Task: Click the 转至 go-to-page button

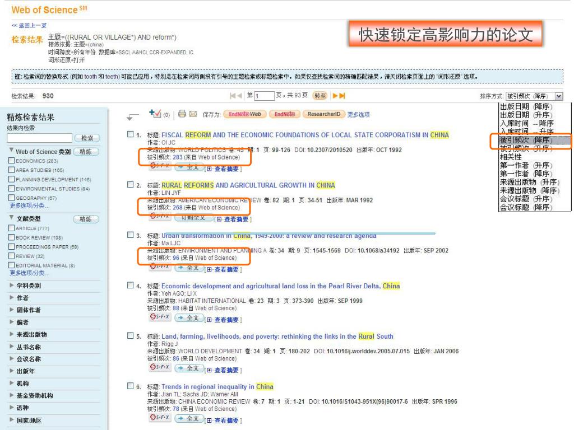Action: (320, 96)
